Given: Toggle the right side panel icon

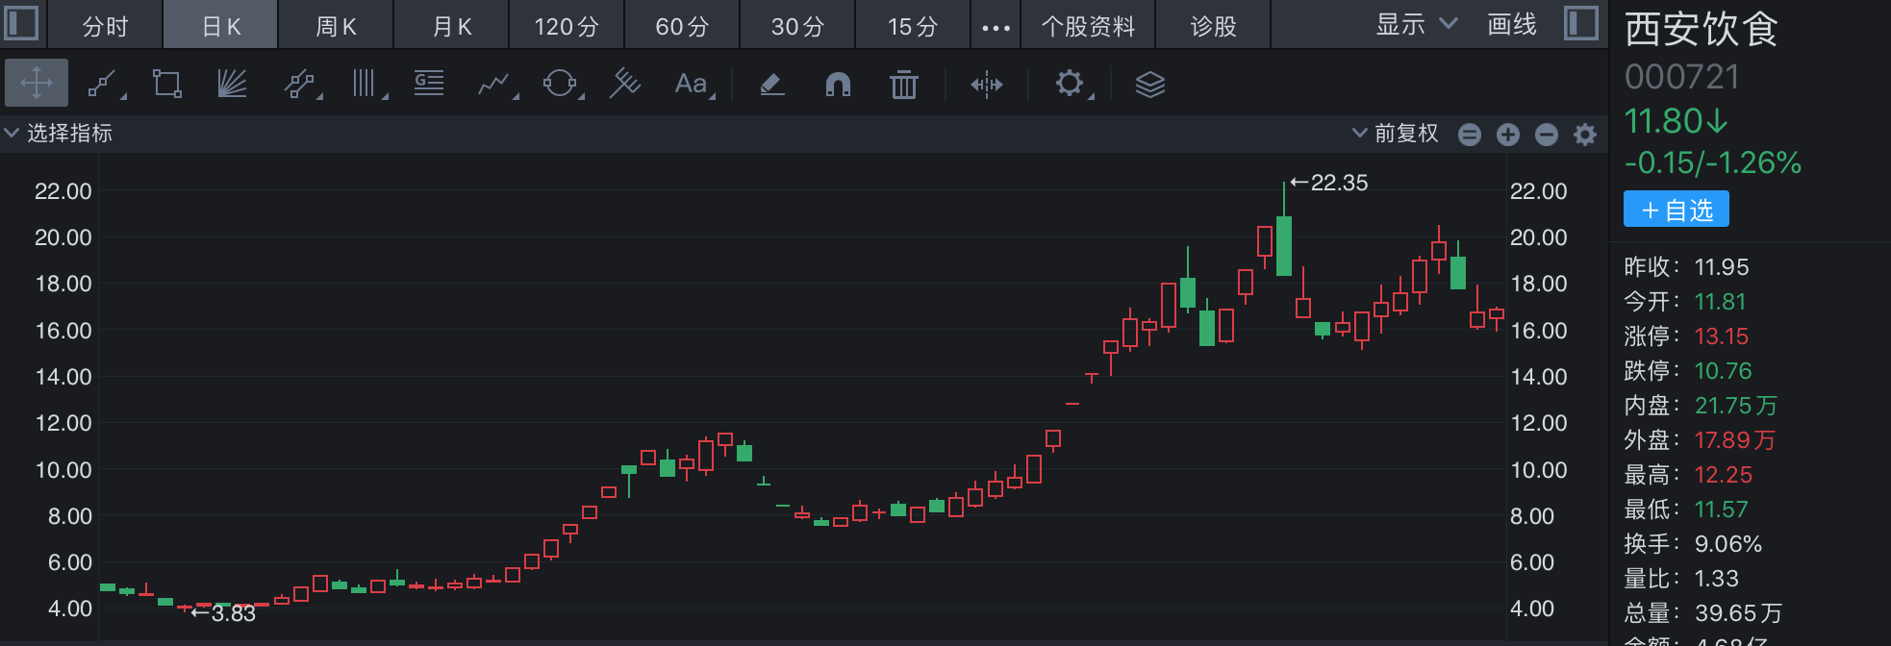Looking at the screenshot, I should coord(1580,23).
